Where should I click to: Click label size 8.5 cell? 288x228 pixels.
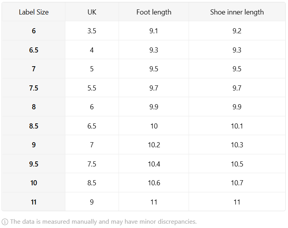[34, 126]
